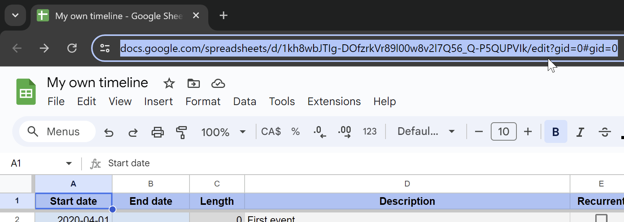Viewport: 624px width, 222px height.
Task: Toggle bold formatting button
Action: tap(555, 132)
